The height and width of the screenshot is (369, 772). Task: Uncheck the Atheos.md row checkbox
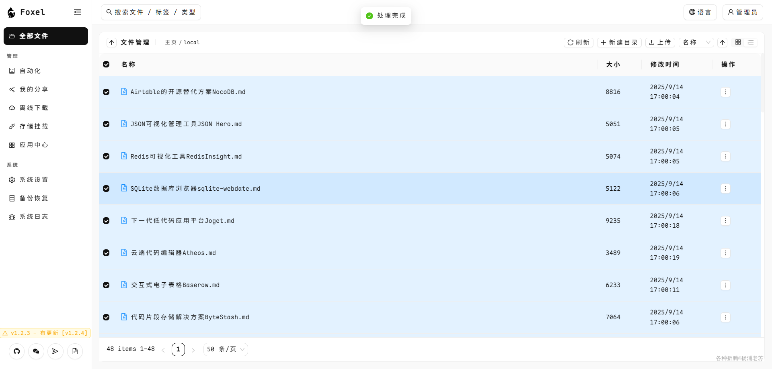(106, 253)
